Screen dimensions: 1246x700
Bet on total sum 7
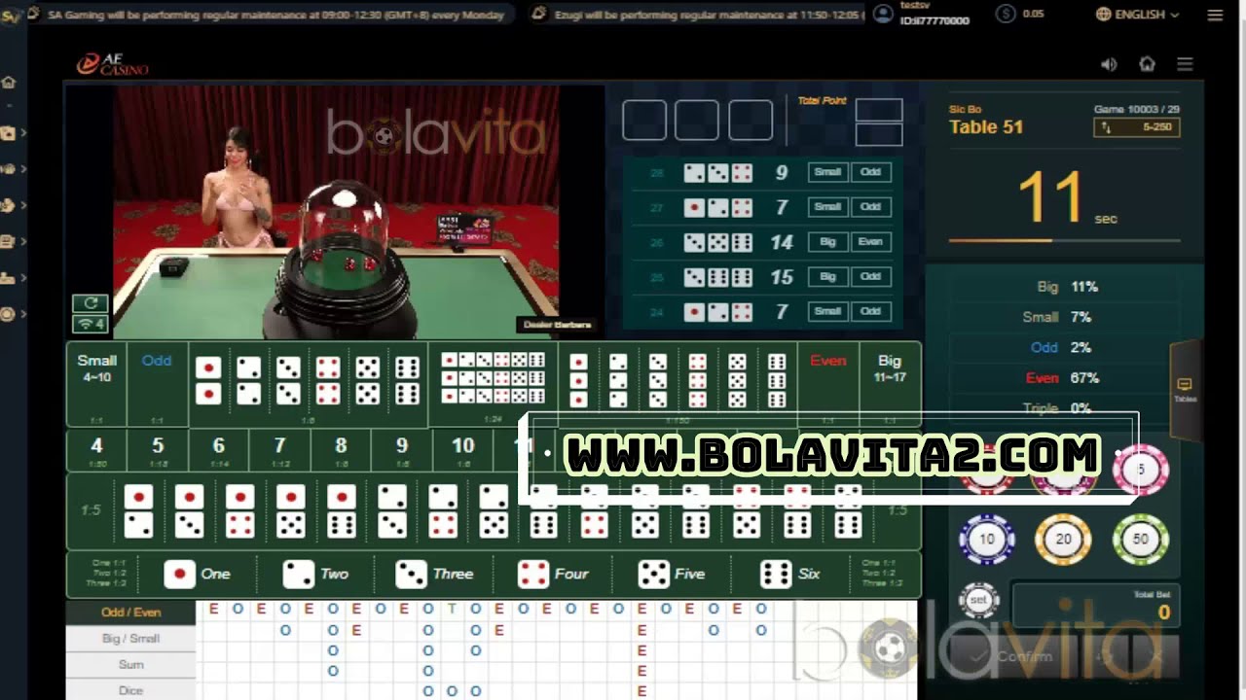[x=279, y=449]
